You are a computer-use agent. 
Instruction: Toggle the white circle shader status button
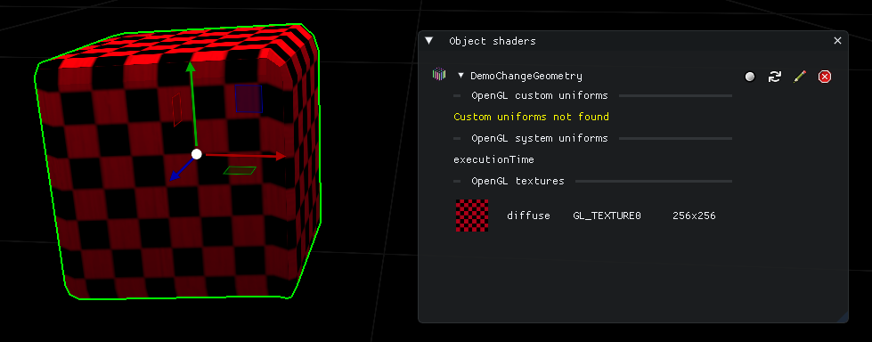coord(750,77)
